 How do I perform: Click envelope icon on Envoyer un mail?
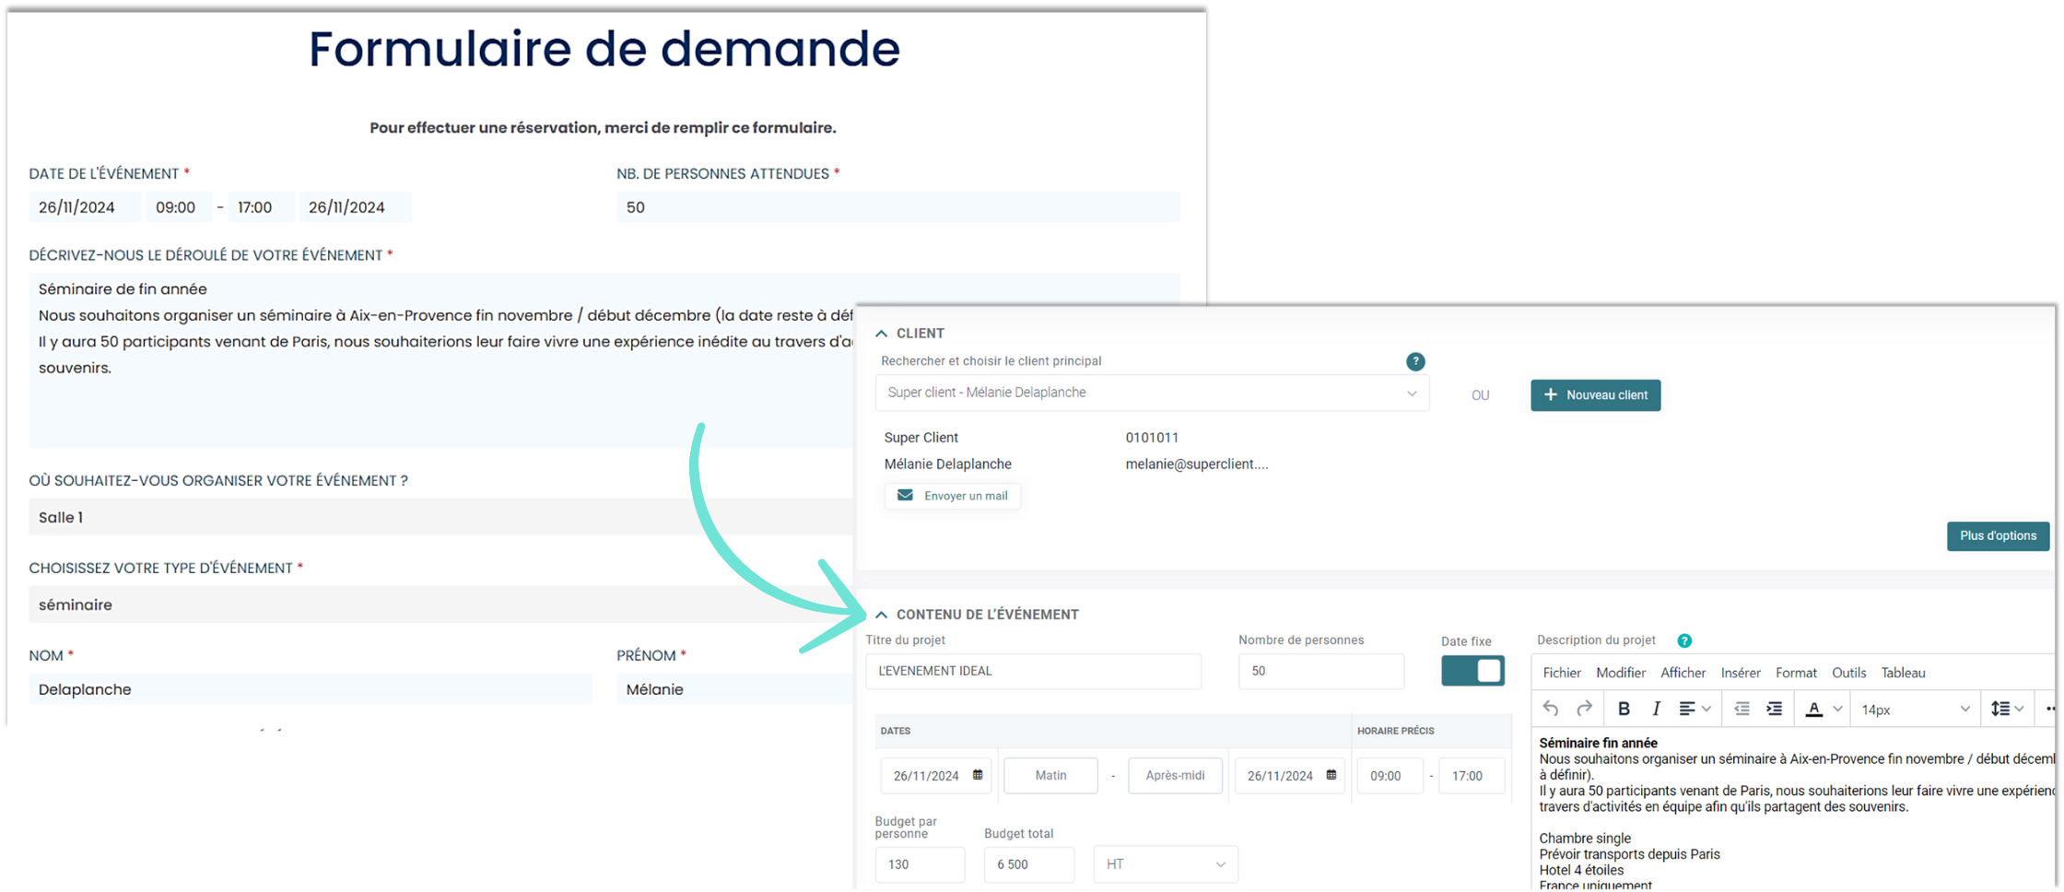coord(905,496)
